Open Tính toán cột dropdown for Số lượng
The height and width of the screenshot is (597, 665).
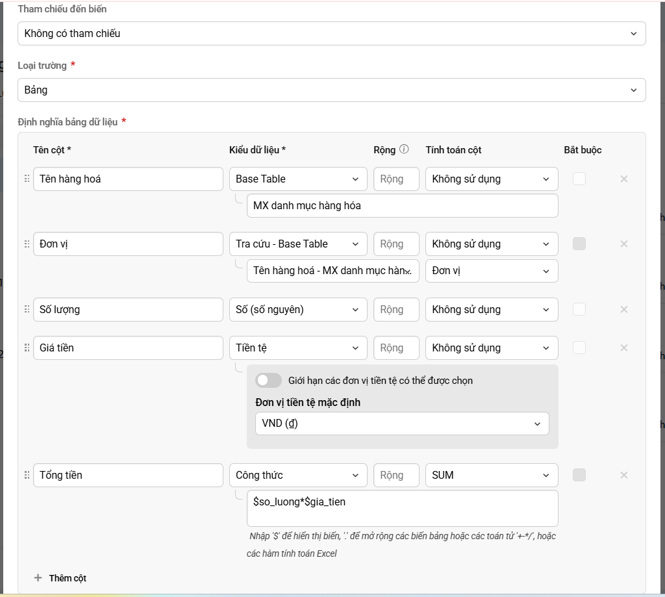tap(492, 309)
